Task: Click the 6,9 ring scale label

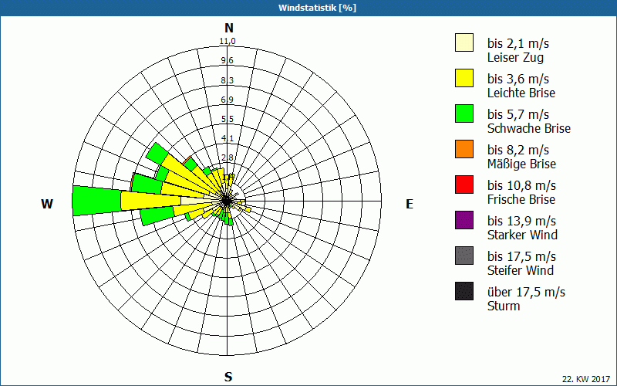Action: [228, 100]
